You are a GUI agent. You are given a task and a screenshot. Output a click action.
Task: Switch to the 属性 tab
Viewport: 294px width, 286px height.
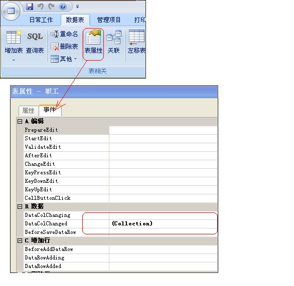(x=29, y=111)
